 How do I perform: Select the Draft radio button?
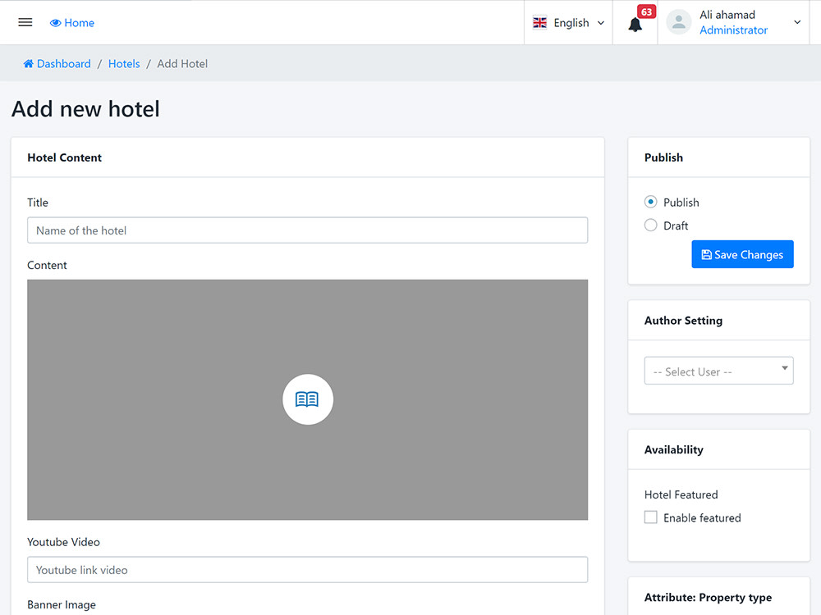[x=650, y=225]
